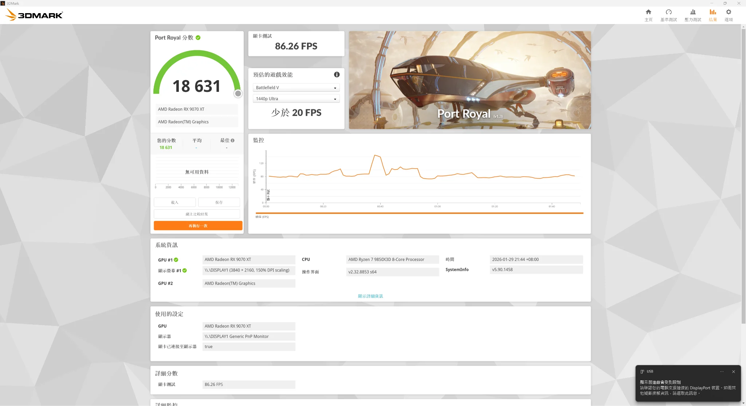Open notification options three-dot menu
This screenshot has width=746, height=406.
pyautogui.click(x=722, y=371)
